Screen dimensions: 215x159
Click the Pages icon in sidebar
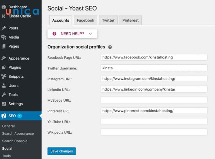pos(4,46)
